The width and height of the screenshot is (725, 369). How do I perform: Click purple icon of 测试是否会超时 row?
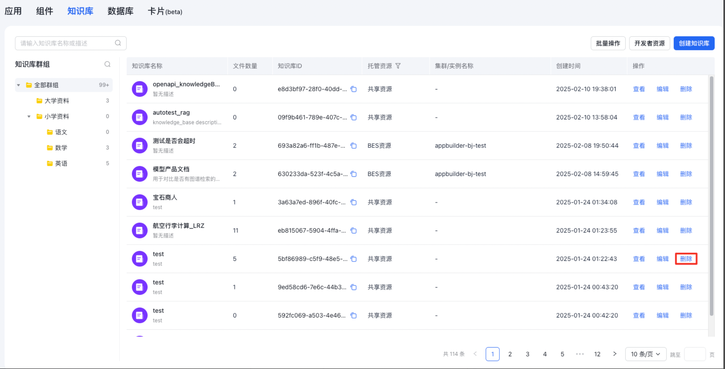[140, 146]
